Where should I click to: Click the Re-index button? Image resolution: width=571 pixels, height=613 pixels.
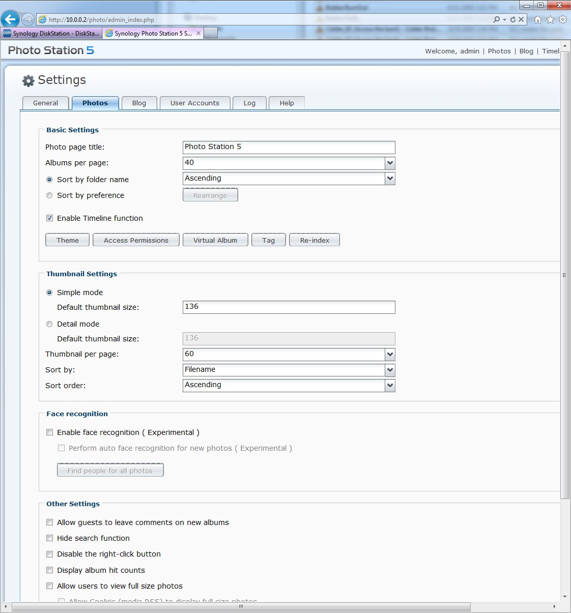click(315, 240)
